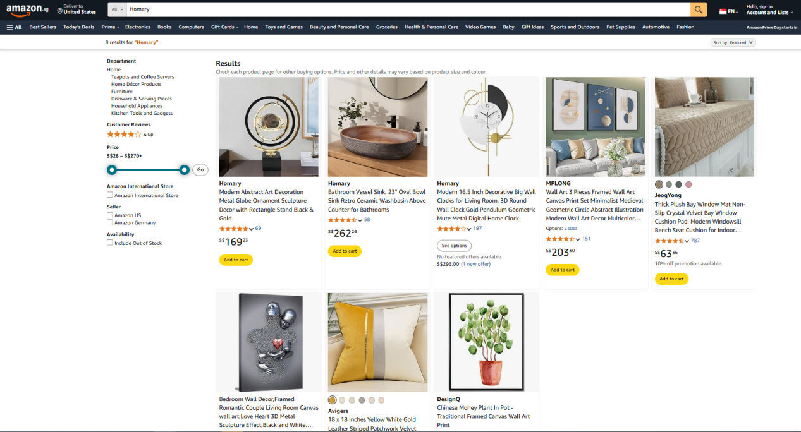The height and width of the screenshot is (432, 801).
Task: Enable Amazon International Store checkbox
Action: [x=110, y=195]
